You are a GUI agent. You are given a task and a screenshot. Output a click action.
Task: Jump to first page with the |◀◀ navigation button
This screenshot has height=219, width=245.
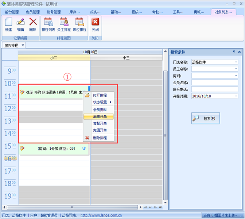point(145,207)
